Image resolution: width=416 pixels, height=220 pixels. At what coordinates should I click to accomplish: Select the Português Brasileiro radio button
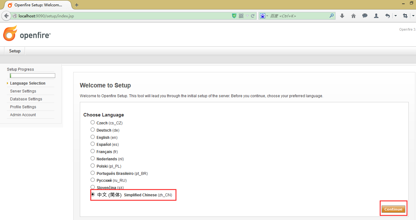tap(92, 173)
